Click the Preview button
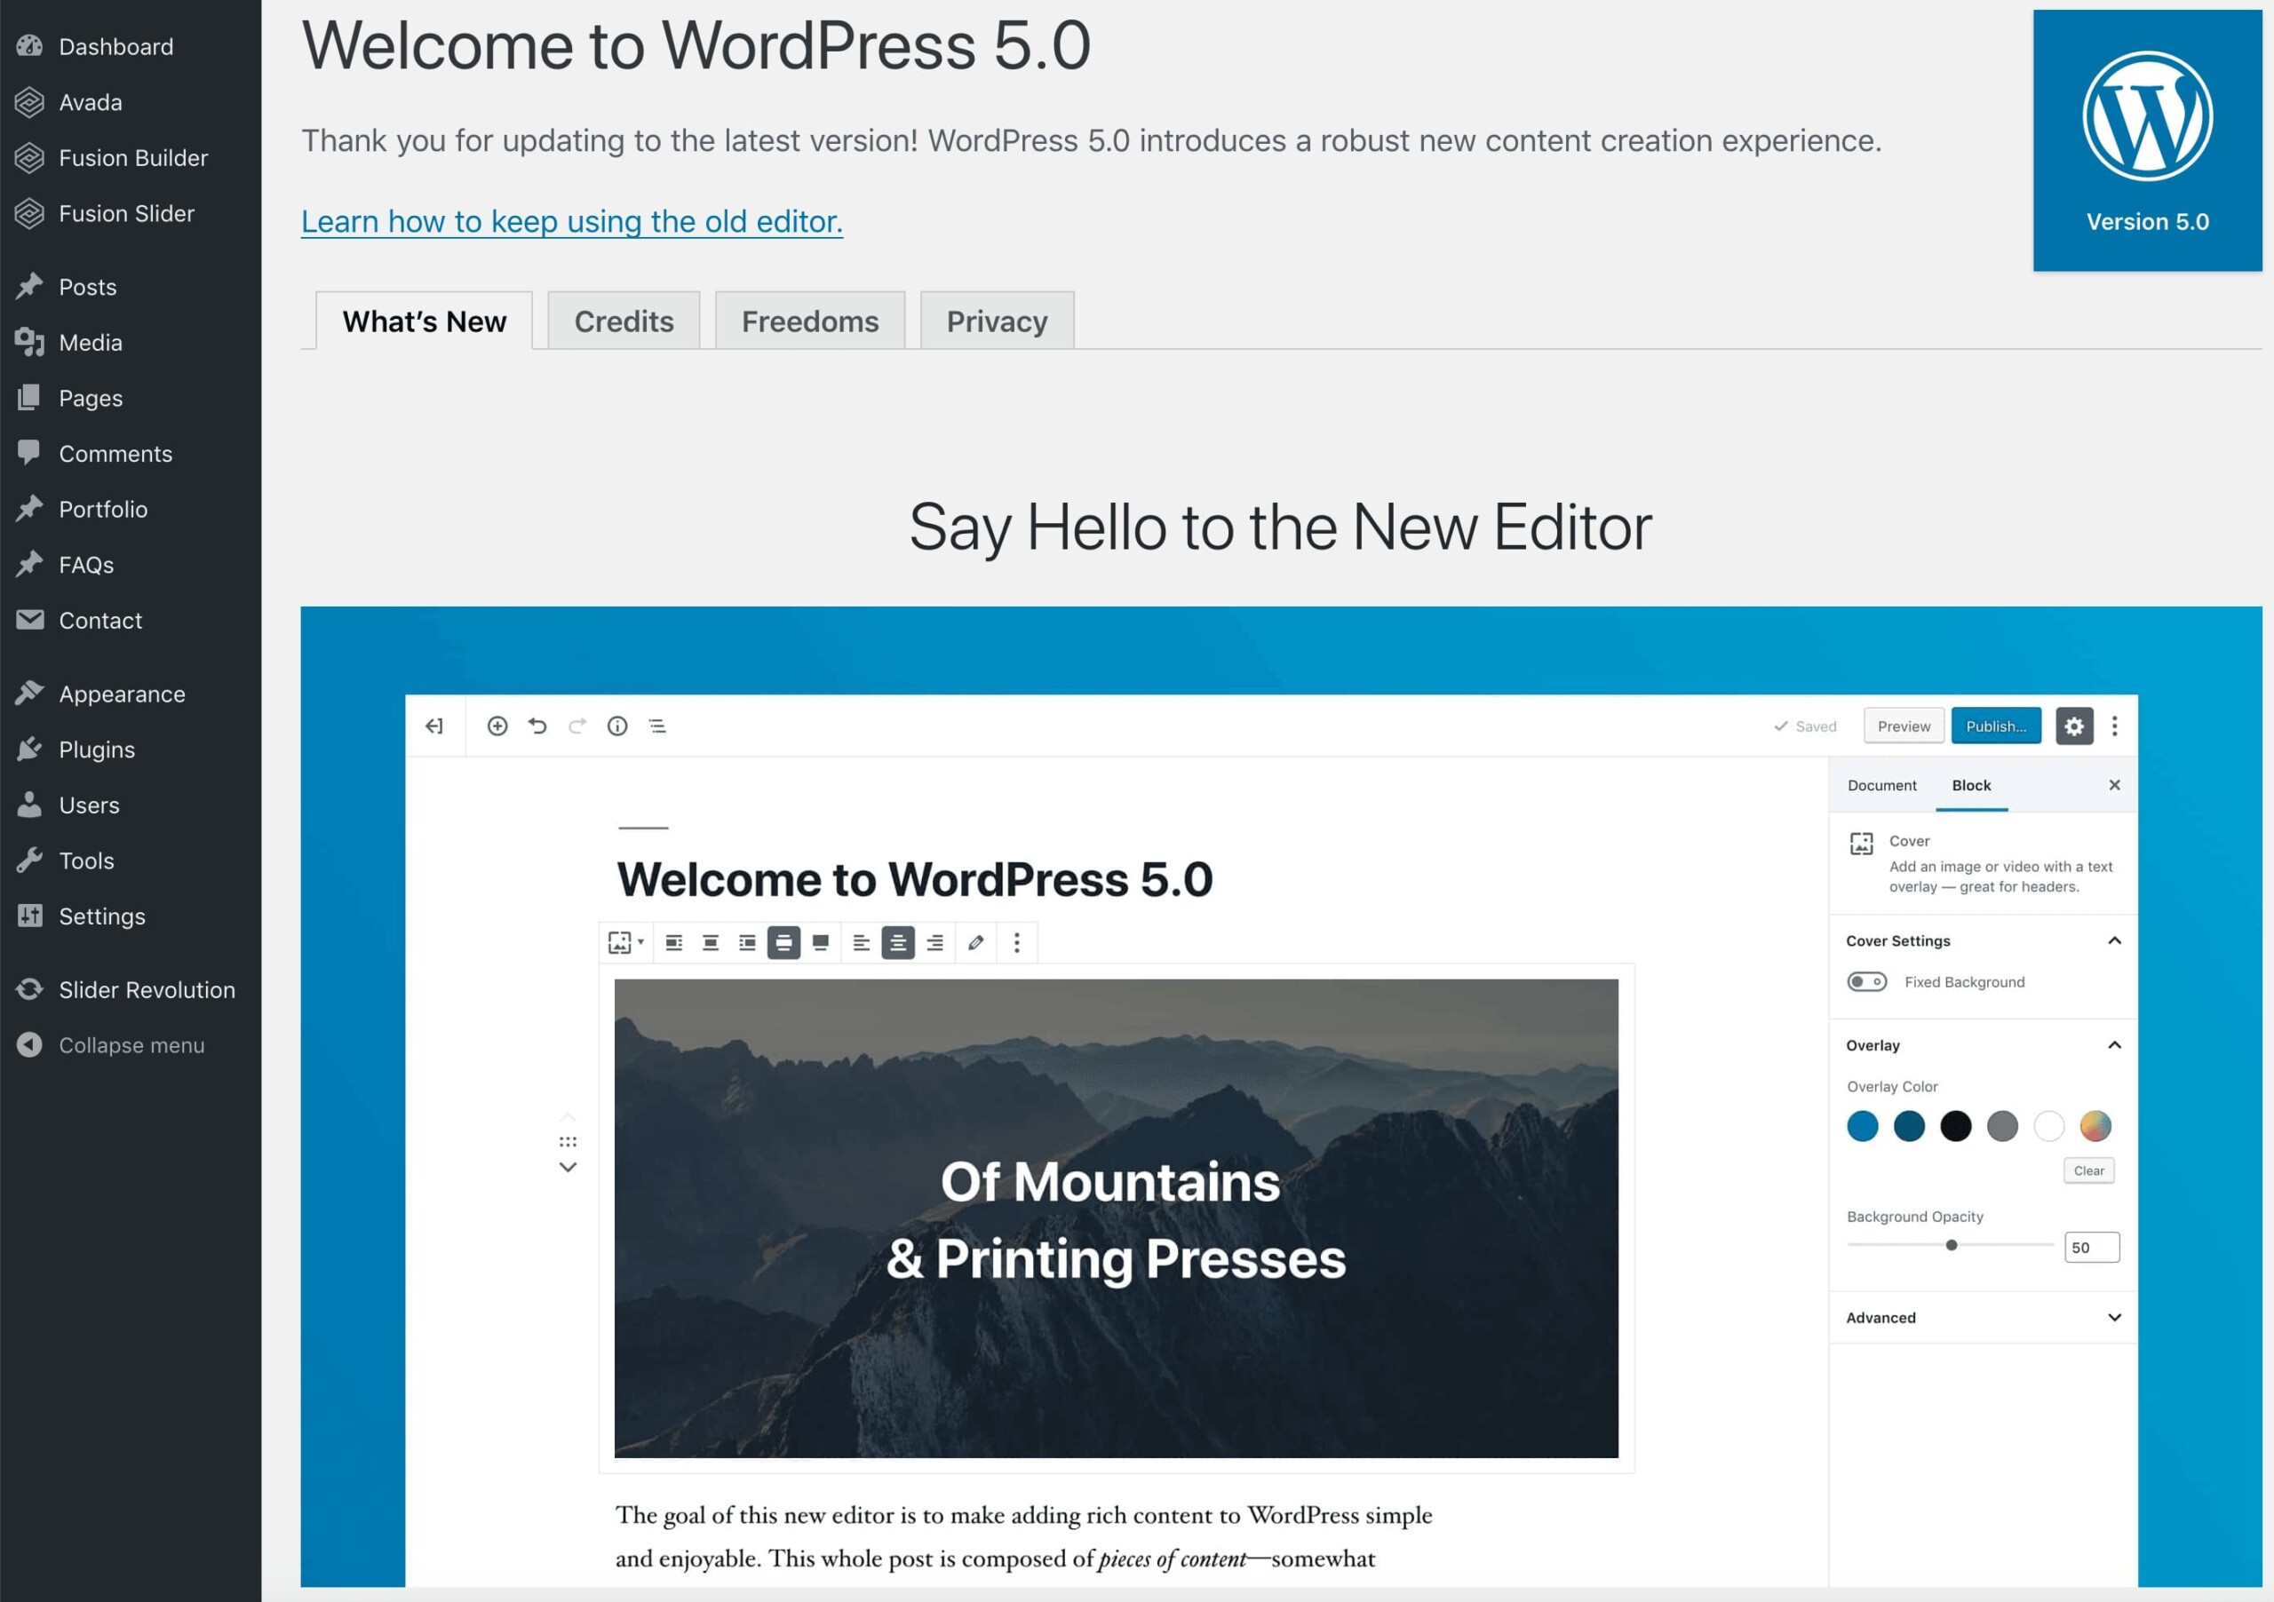The image size is (2274, 1602). pyautogui.click(x=1904, y=726)
